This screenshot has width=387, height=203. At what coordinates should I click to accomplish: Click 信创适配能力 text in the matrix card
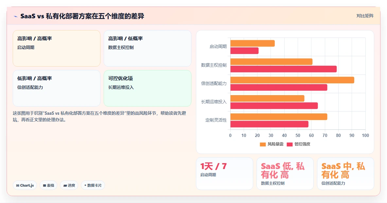pos(30,87)
